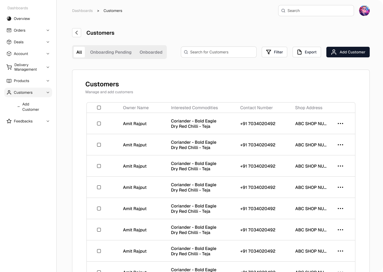Click the Customers person icon in sidebar

(x=9, y=92)
